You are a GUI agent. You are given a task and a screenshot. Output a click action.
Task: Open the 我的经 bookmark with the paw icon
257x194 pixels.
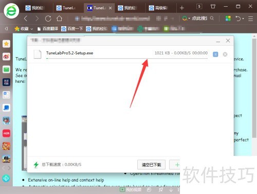tap(97, 29)
